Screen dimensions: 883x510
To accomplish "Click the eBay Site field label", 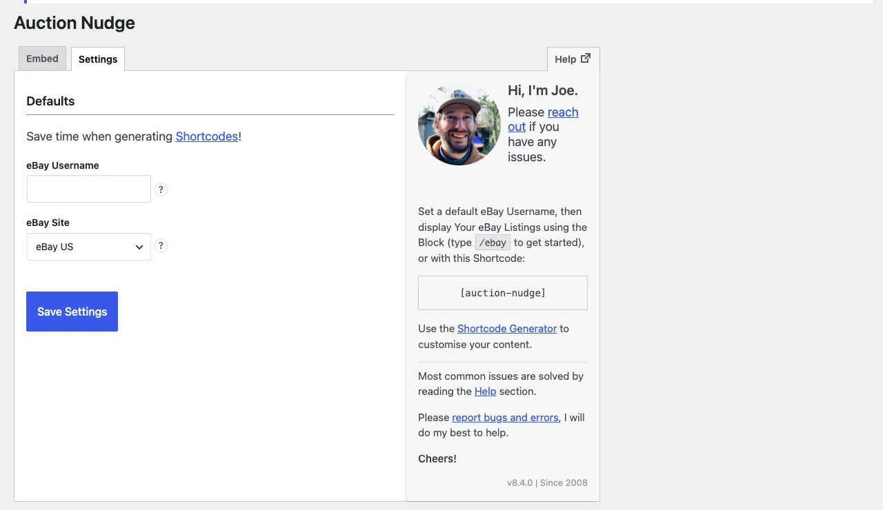I will [48, 223].
